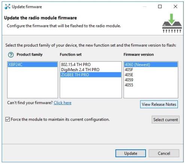
Task: Toggle Force the module to maintain configuration checkbox
Action: click(x=8, y=119)
